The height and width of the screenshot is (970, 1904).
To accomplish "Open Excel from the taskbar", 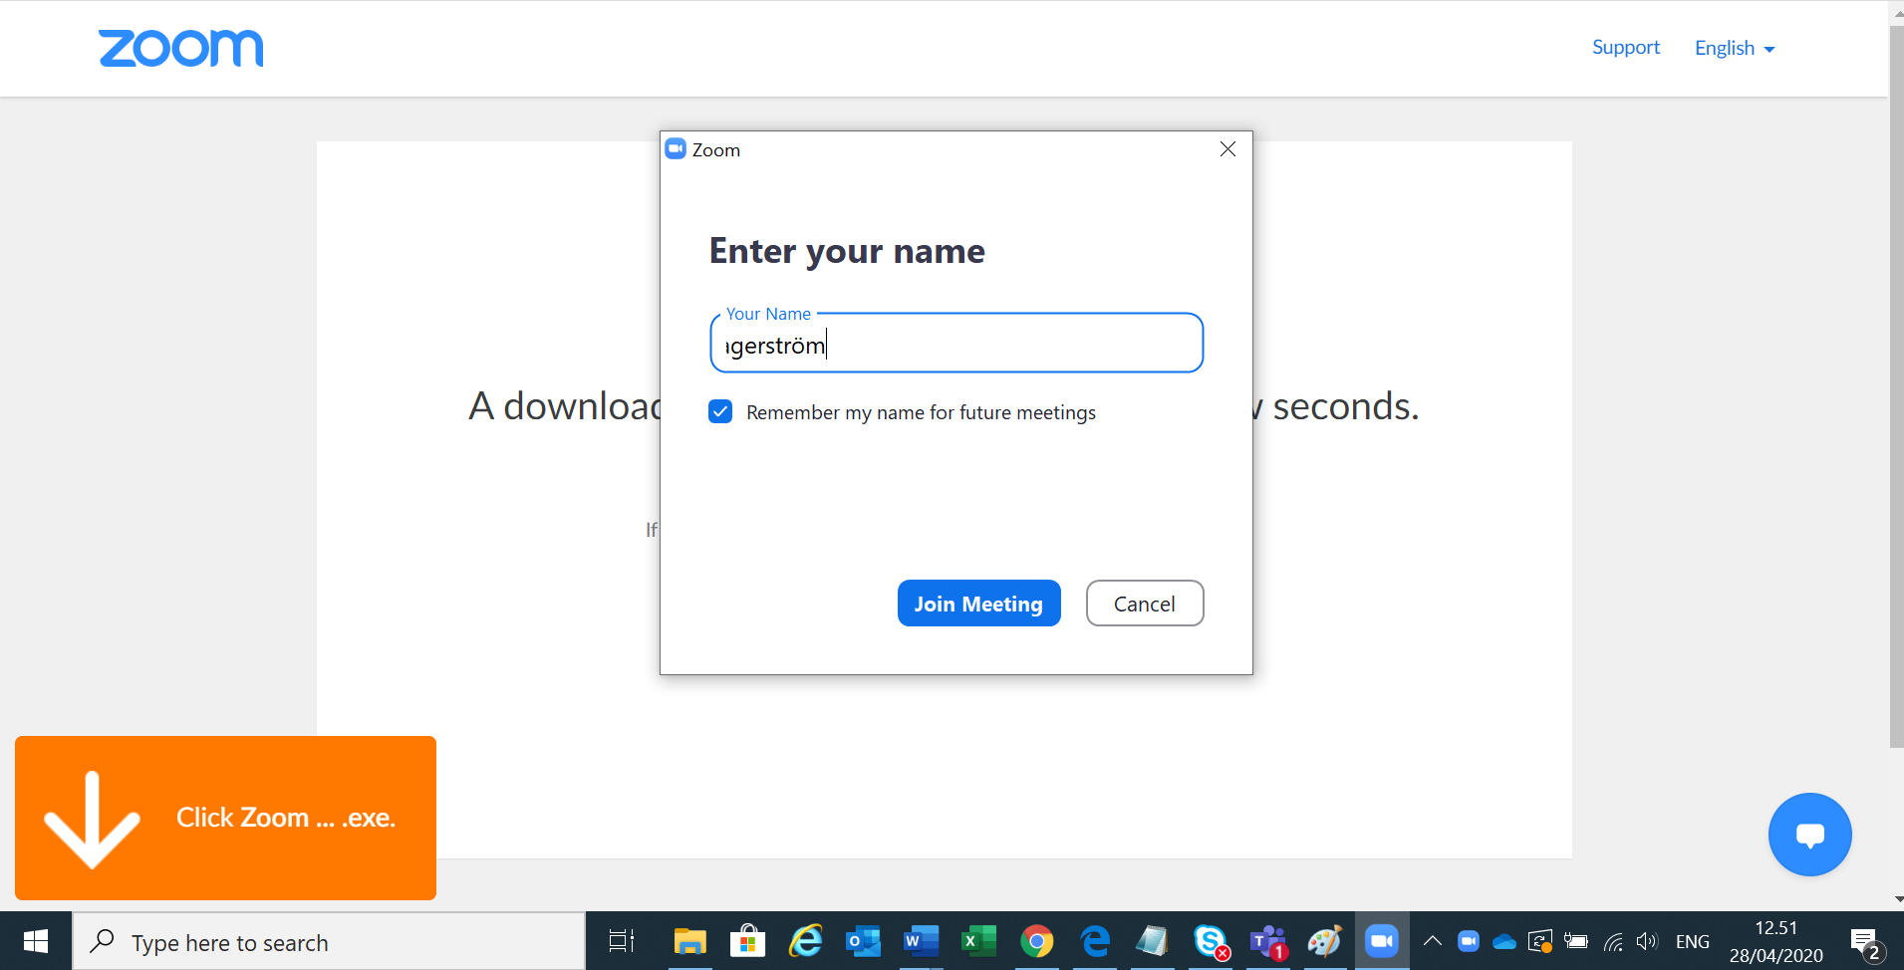I will 977,941.
